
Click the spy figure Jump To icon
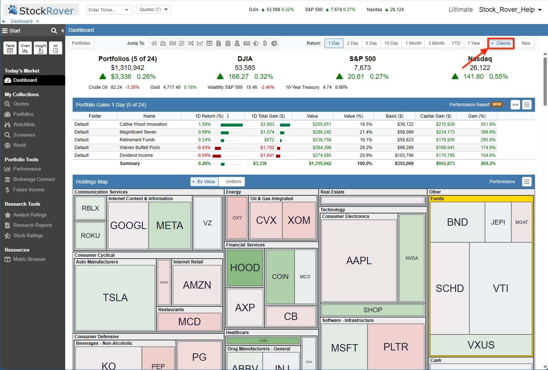(x=237, y=43)
